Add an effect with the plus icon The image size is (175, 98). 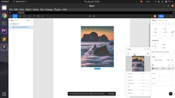[x=173, y=78]
